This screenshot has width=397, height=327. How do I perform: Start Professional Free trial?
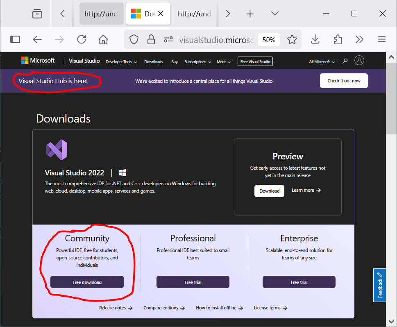pos(193,282)
